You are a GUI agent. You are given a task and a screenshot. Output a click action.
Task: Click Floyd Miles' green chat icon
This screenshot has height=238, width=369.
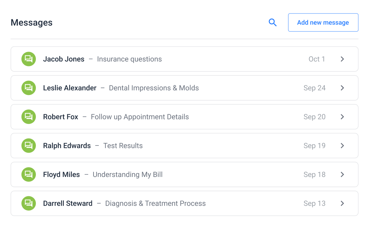coord(29,174)
